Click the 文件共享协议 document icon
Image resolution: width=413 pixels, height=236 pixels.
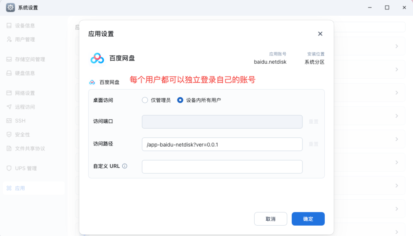point(9,149)
